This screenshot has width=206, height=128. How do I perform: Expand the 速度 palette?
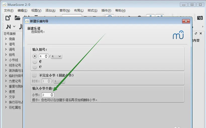[6, 92]
